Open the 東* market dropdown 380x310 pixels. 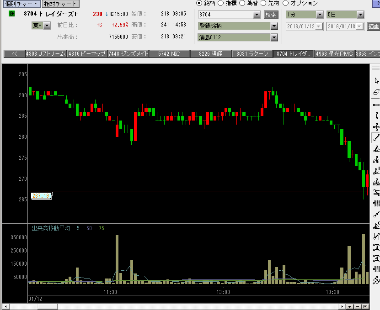[47, 26]
